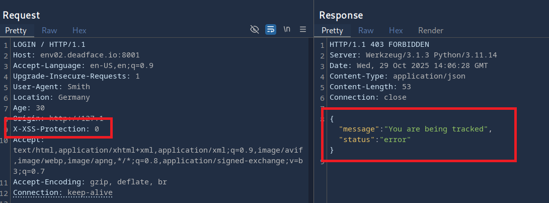Image resolution: width=549 pixels, height=203 pixels.
Task: Open the Response Render tab
Action: click(x=427, y=30)
